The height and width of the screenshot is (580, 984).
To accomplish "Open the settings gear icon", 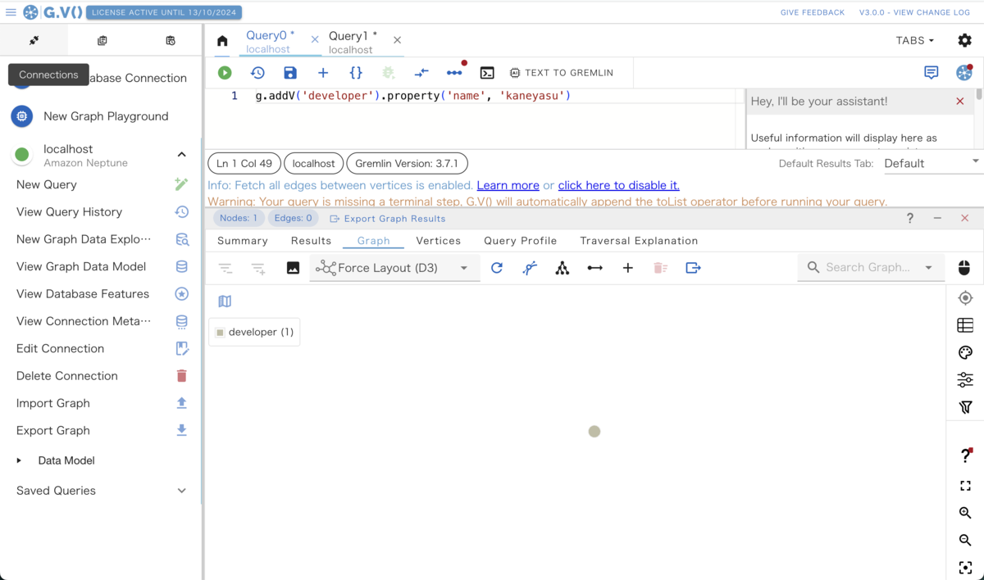I will coord(965,40).
